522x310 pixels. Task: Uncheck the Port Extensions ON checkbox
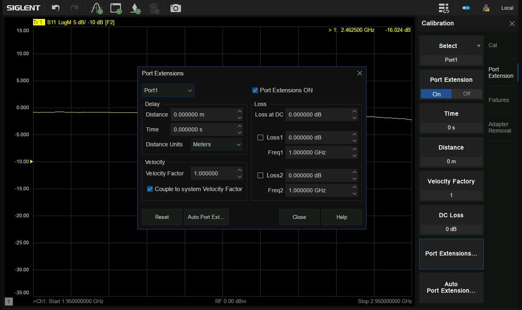(x=255, y=90)
